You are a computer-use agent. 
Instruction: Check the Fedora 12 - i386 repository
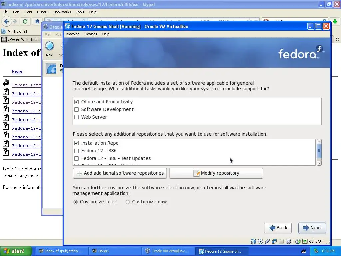[x=76, y=151]
